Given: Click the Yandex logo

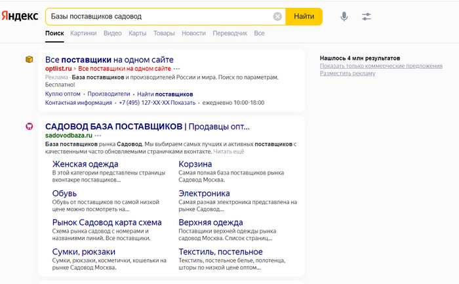Looking at the screenshot, I should [20, 16].
